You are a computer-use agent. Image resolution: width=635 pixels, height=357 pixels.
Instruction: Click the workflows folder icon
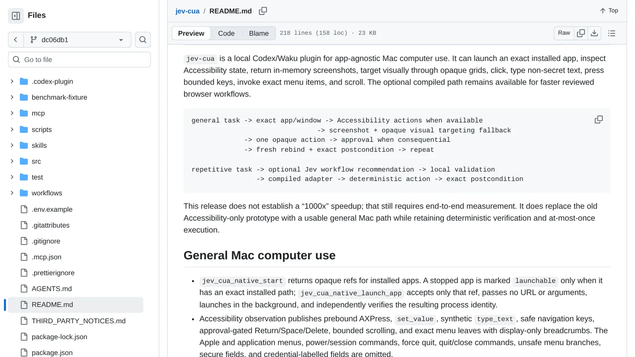tap(24, 193)
